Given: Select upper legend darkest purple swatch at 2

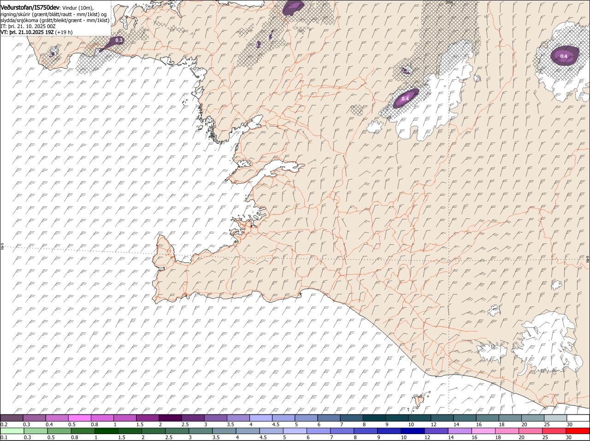Looking at the screenshot, I should [x=170, y=418].
